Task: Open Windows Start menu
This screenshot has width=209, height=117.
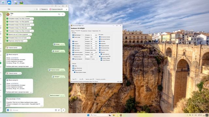Action: point(88,115)
